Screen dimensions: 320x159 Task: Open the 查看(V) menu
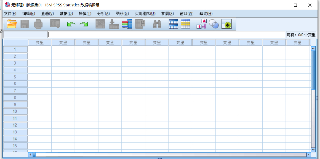point(47,14)
